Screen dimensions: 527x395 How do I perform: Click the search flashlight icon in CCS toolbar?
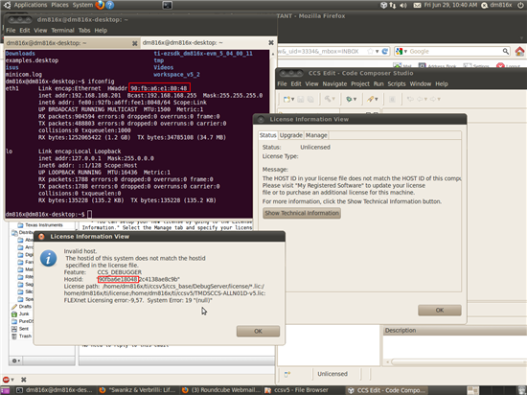point(370,99)
